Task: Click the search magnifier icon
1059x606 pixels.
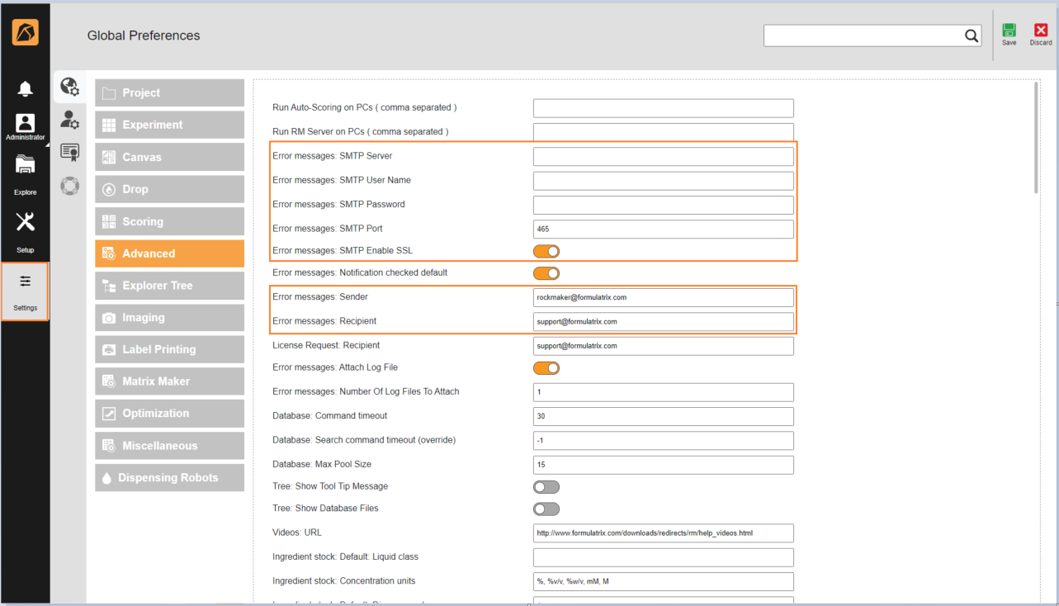Action: pyautogui.click(x=972, y=36)
